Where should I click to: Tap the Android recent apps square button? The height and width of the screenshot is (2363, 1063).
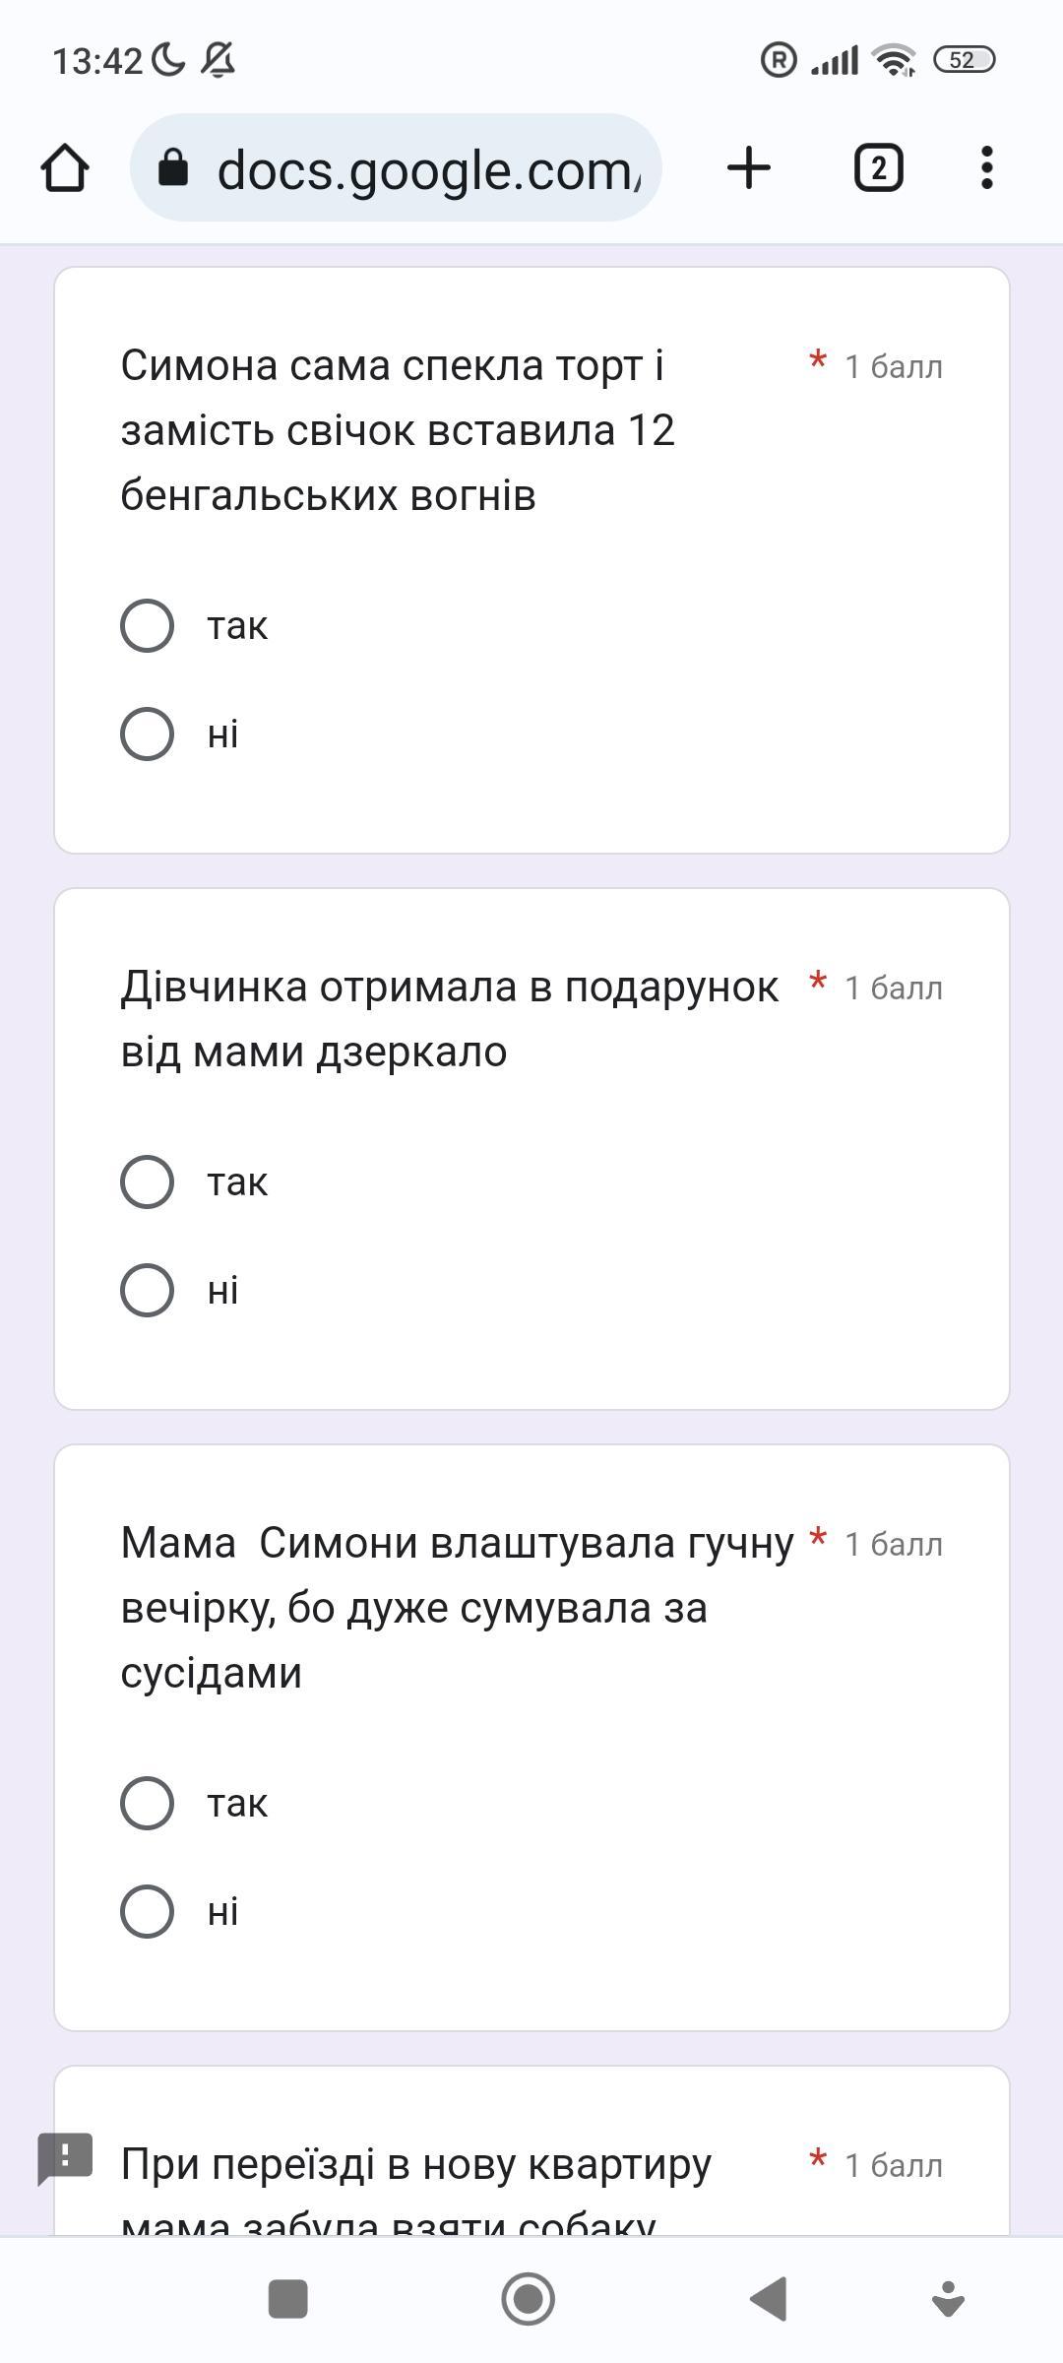coord(287,2299)
